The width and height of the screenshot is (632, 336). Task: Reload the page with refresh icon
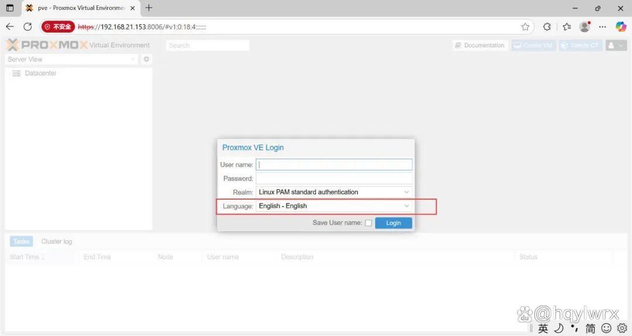coord(28,26)
